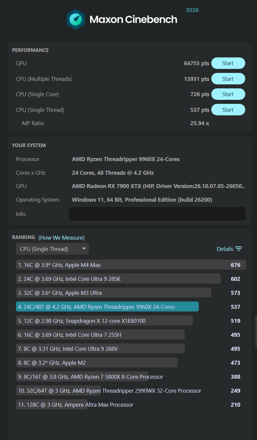The height and width of the screenshot is (440, 257).
Task: Click the 2026 version label
Action: [x=192, y=10]
